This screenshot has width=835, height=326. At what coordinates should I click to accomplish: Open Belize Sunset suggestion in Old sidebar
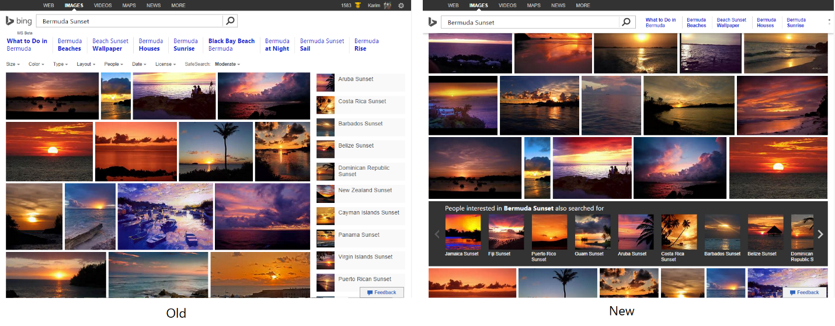pyautogui.click(x=360, y=149)
